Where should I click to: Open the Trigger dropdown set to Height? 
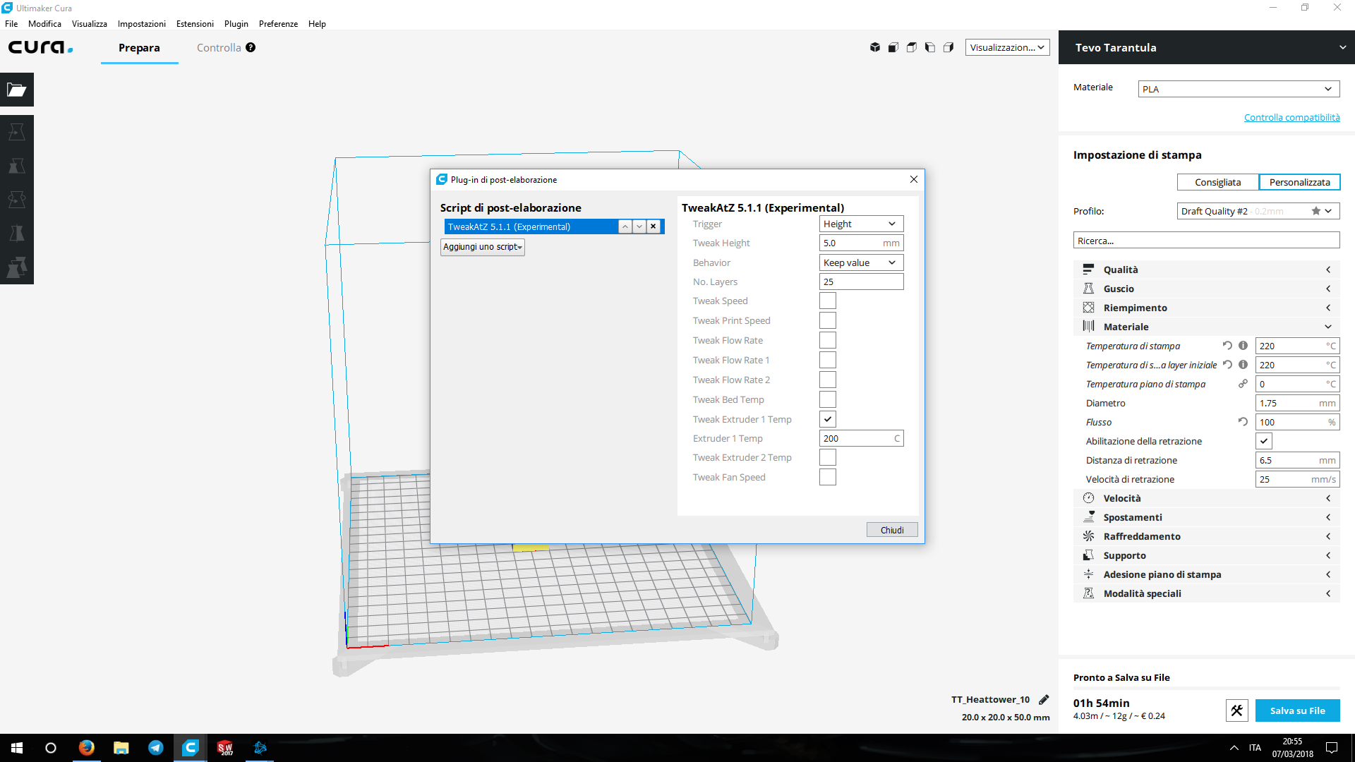[860, 224]
